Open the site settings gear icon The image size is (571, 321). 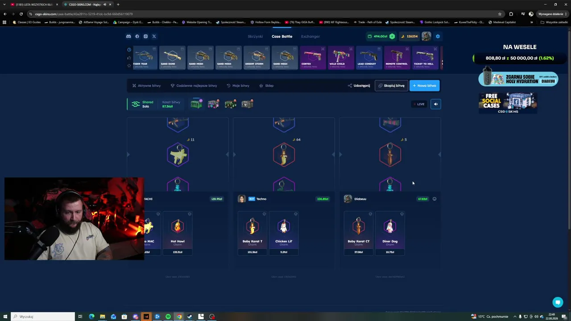point(438,36)
